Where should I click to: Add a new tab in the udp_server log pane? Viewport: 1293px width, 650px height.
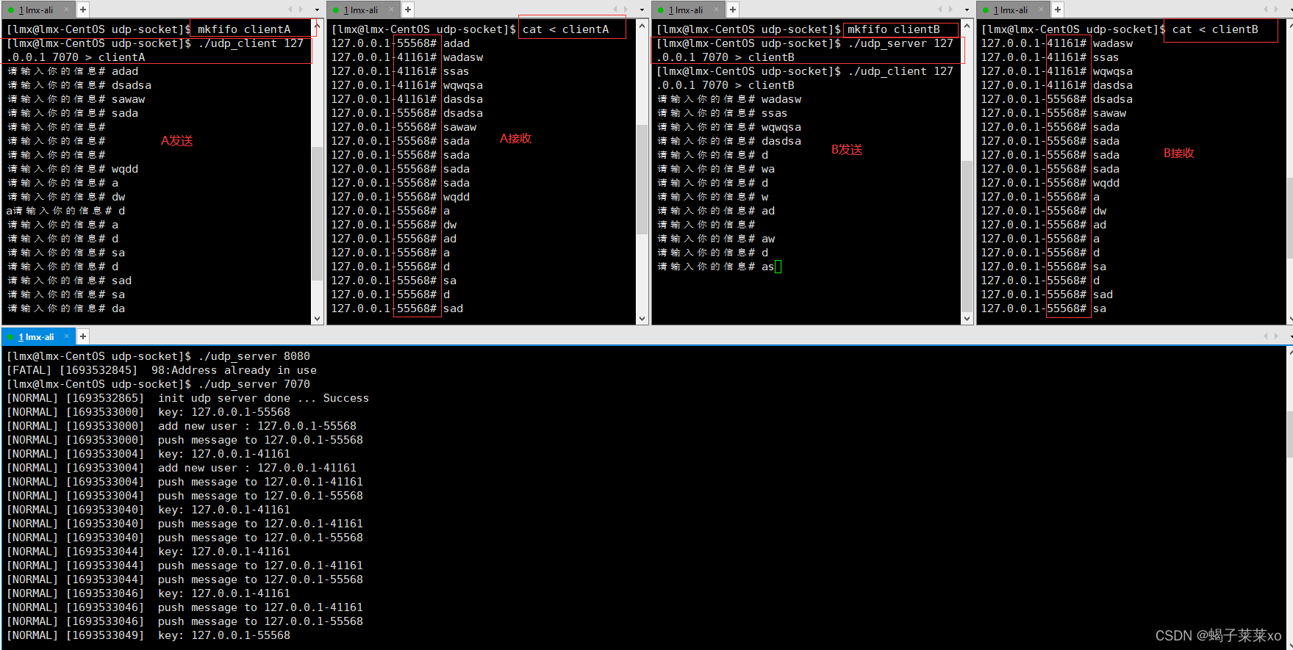coord(83,336)
